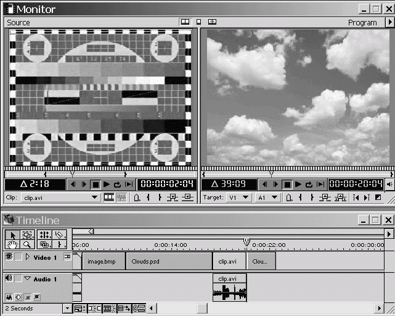Select the Range Select tool

[x=28, y=235]
